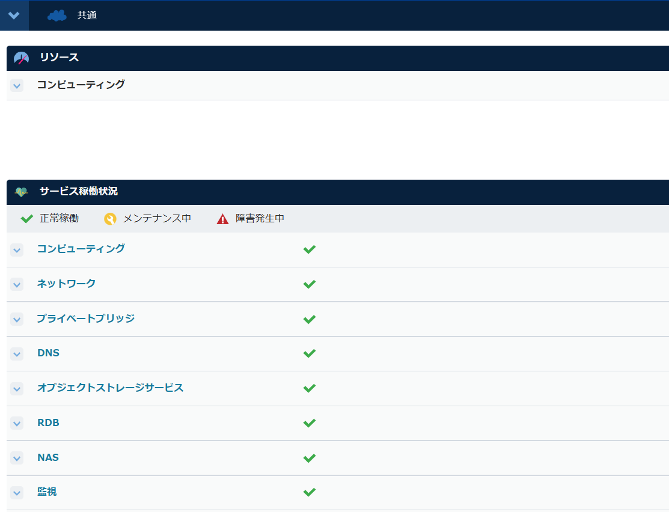Image resolution: width=669 pixels, height=512 pixels.
Task: Click the 障害発生中 warning triangle icon
Action: click(221, 218)
